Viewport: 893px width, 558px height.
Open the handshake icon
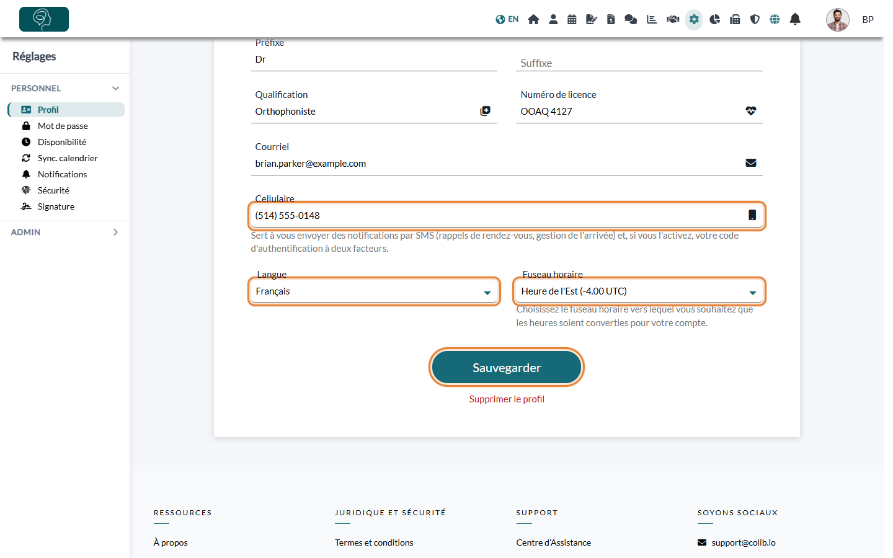click(673, 19)
